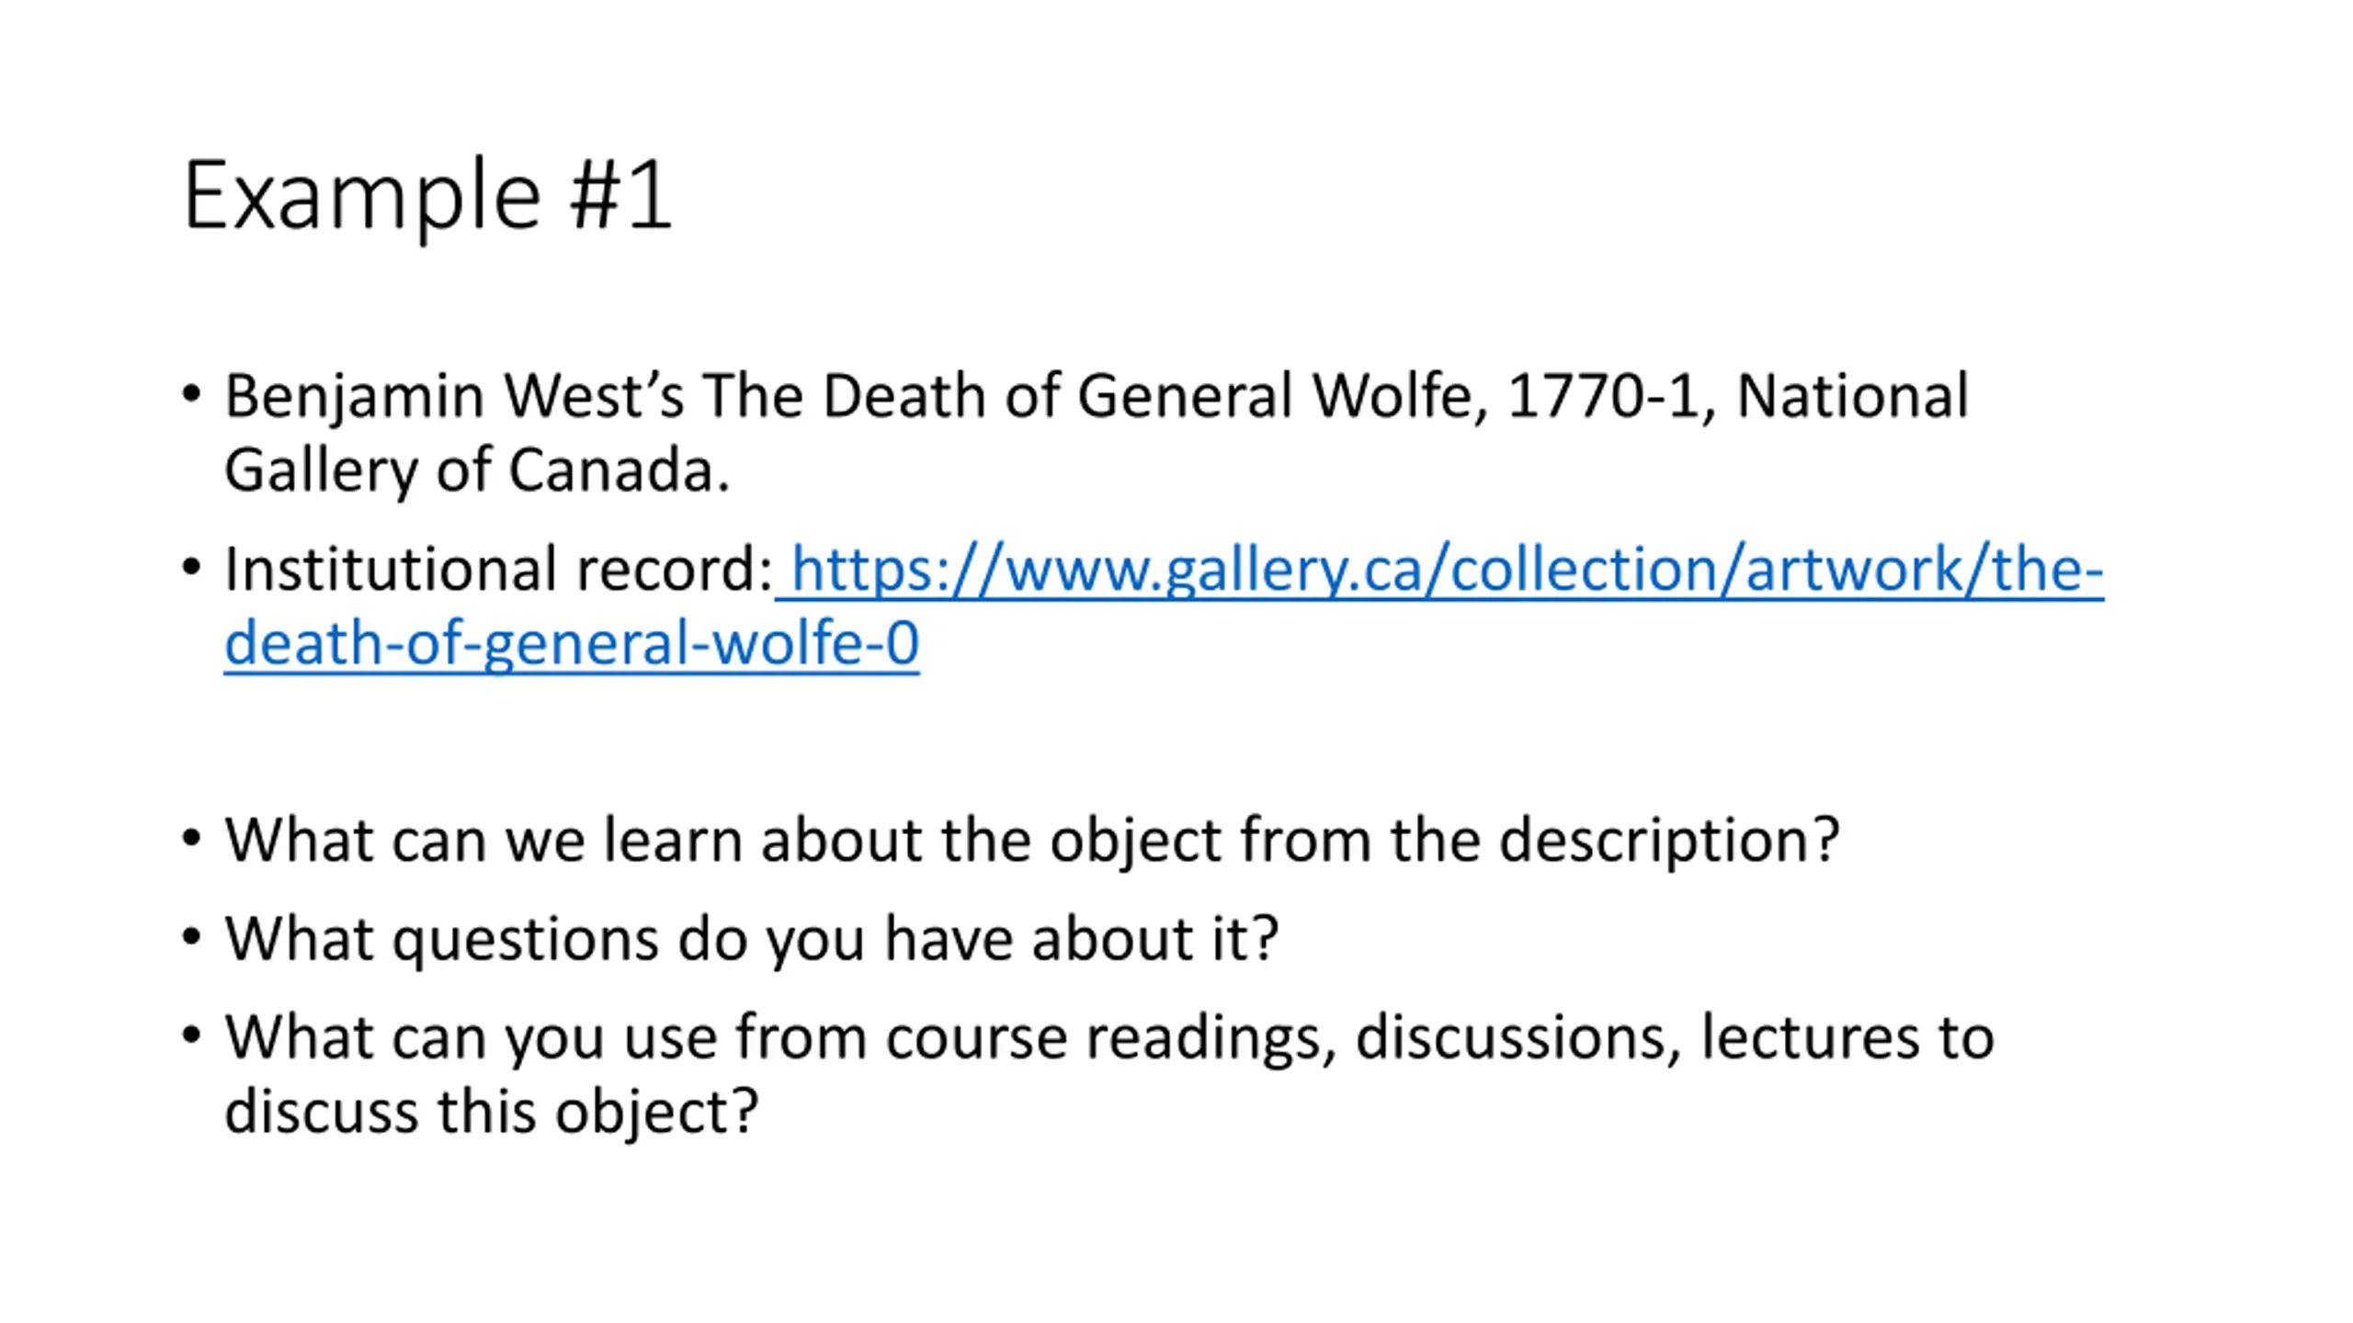Click "What can we learn about the object" bullet
Viewport: 2353px width, 1323px height.
point(1032,841)
